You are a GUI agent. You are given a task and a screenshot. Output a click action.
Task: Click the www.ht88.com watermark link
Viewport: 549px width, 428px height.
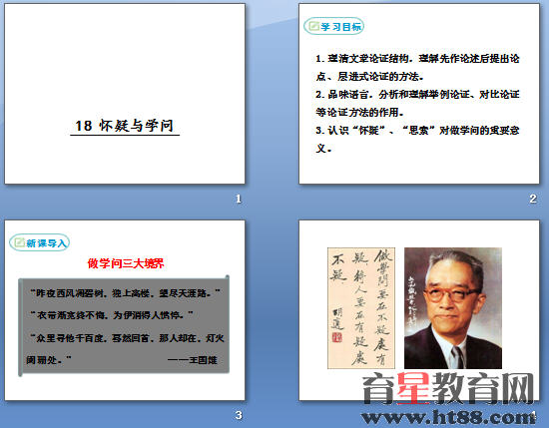448,417
